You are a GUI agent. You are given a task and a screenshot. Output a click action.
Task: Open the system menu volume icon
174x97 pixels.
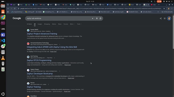coord(169,1)
